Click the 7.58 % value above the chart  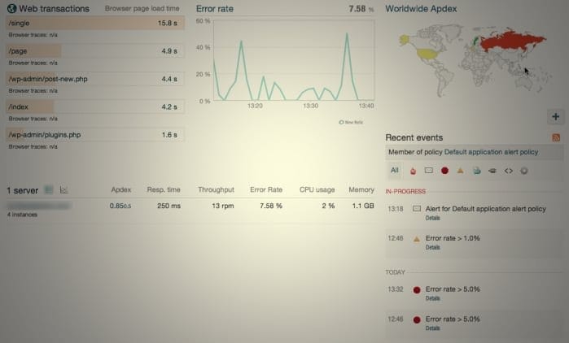[x=361, y=9]
